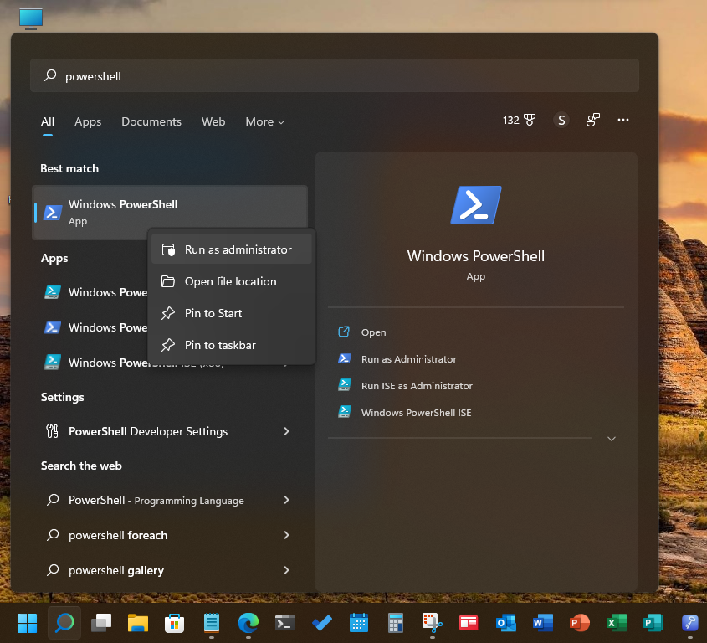707x643 pixels.
Task: Open the S account avatar
Action: [561, 120]
